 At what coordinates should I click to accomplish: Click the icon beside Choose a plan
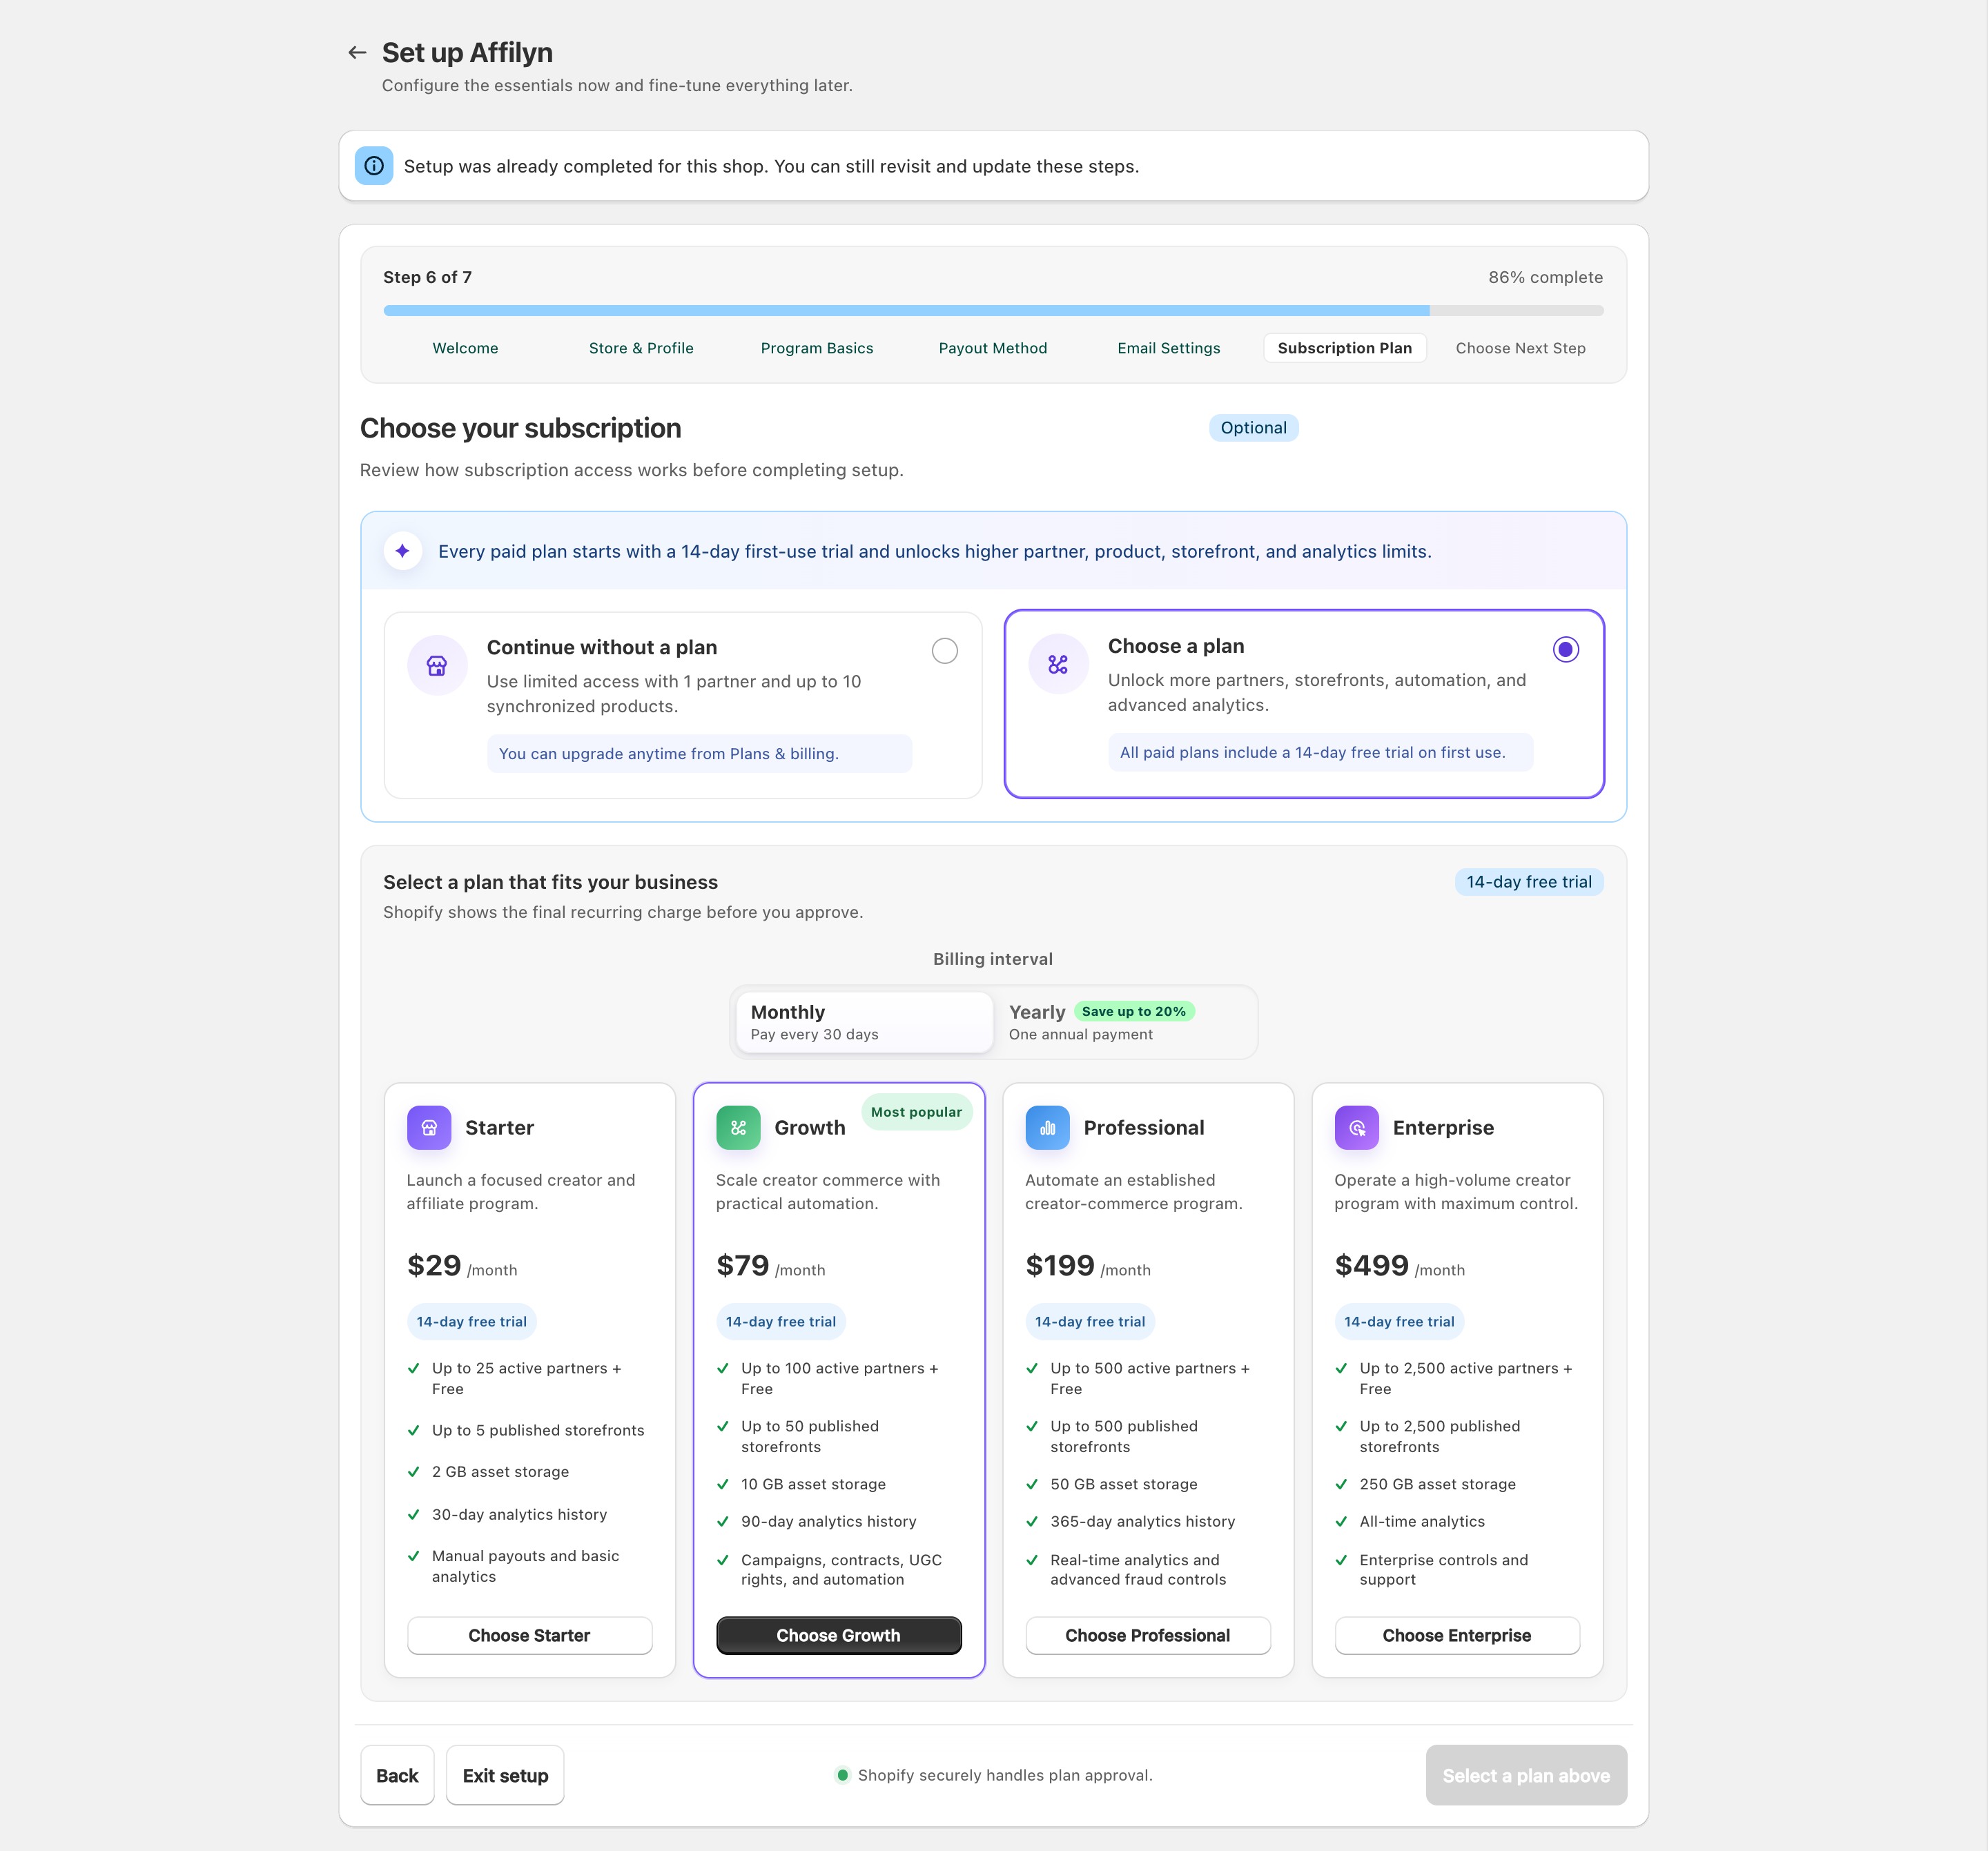click(x=1058, y=665)
